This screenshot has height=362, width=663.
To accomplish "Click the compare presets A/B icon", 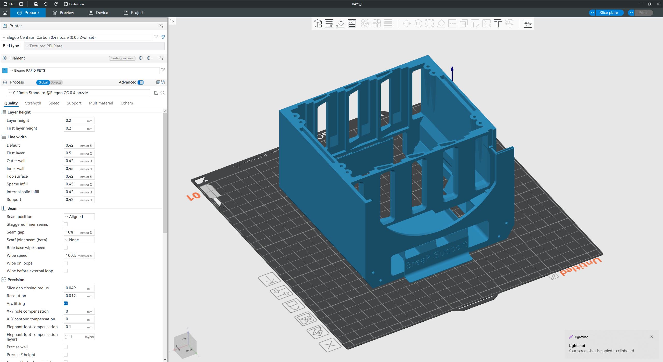I will pos(163,82).
